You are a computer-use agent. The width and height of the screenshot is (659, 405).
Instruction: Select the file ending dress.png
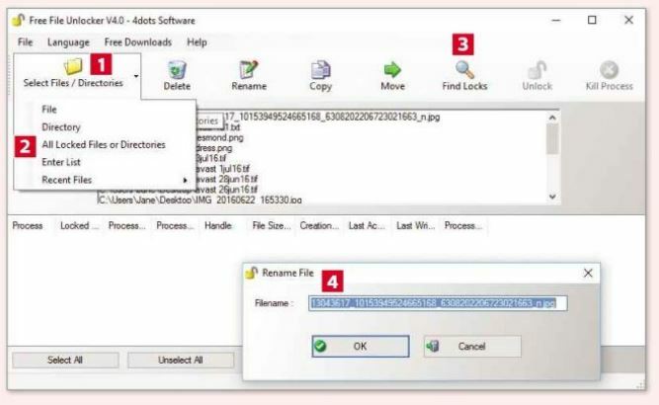click(x=214, y=148)
